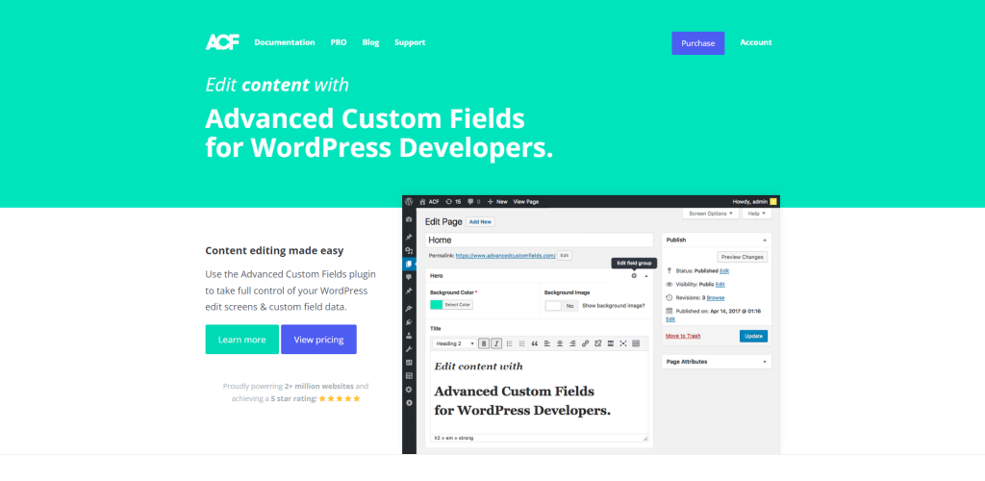Viewport: 985px width, 481px height.
Task: Collapse the Publish panel arrow
Action: tap(765, 240)
